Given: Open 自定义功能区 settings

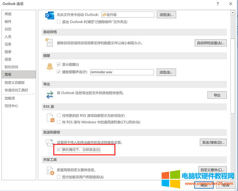Looking at the screenshot, I should point(15,82).
